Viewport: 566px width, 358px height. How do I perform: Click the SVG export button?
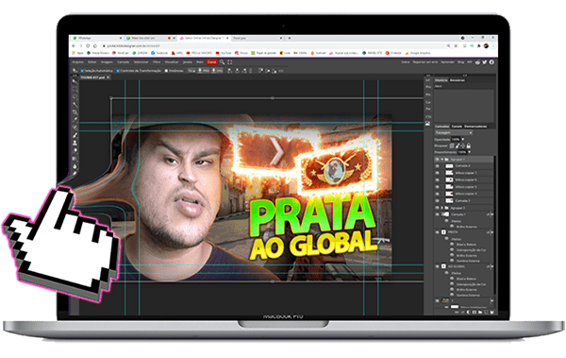[x=217, y=71]
